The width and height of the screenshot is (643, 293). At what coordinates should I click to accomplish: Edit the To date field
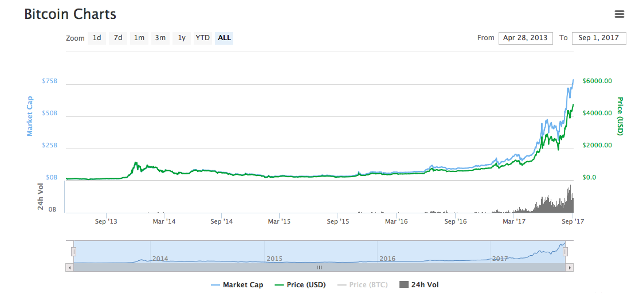(599, 38)
